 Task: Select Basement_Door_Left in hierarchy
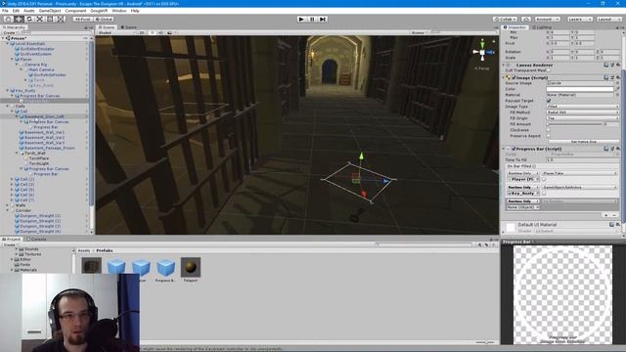pos(44,116)
